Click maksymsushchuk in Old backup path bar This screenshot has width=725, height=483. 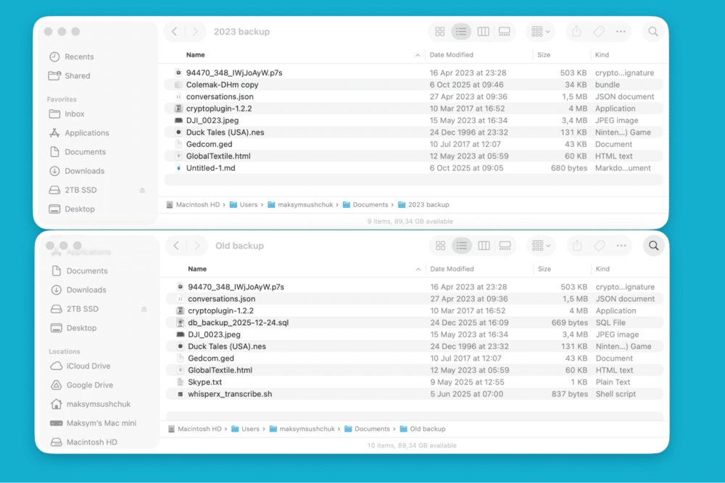pyautogui.click(x=302, y=429)
